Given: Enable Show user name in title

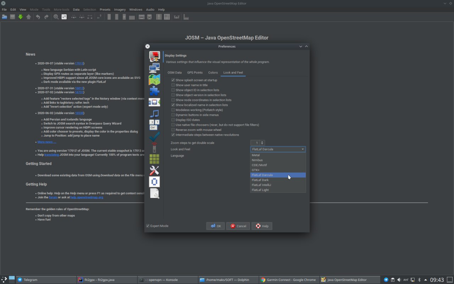Looking at the screenshot, I should [x=173, y=85].
